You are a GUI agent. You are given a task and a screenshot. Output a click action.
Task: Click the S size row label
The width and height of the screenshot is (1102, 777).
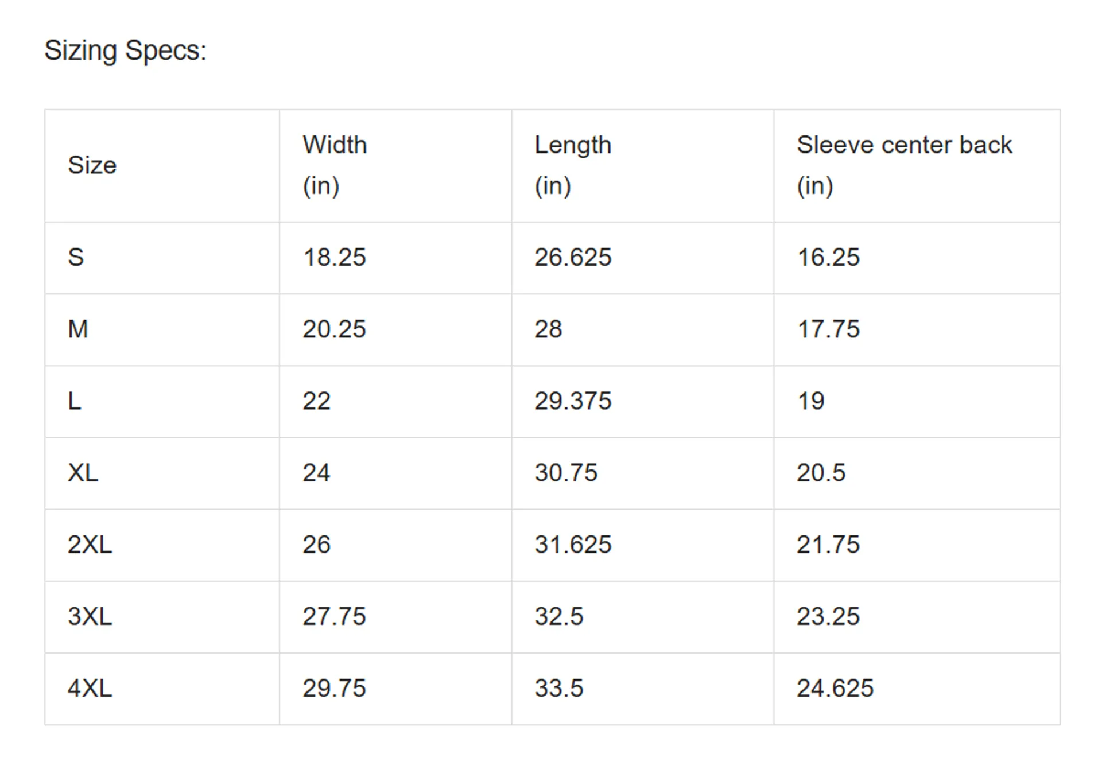(x=76, y=257)
